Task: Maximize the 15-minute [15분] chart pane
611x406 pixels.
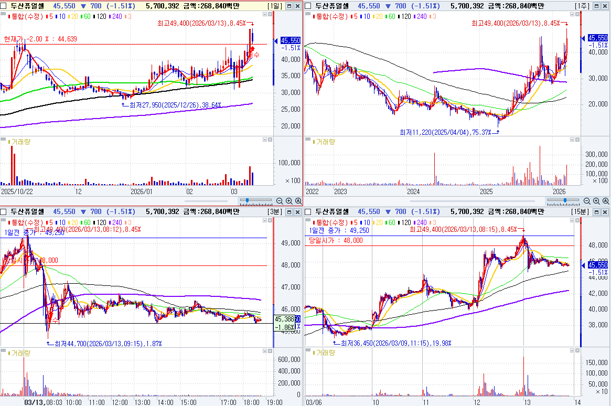Action: 596,212
